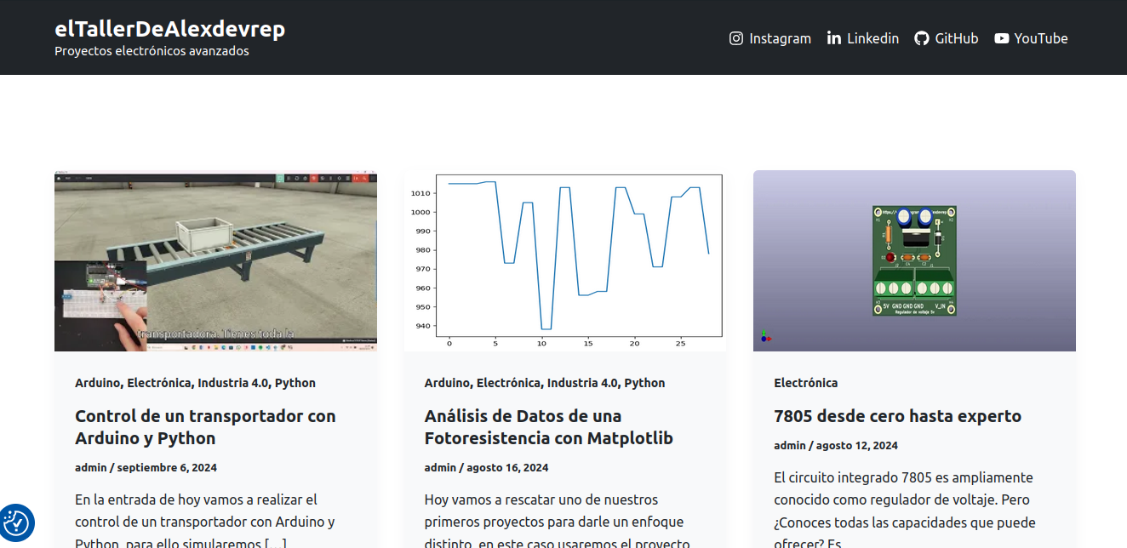
Task: Select Python category on transportador post
Action: click(x=295, y=383)
